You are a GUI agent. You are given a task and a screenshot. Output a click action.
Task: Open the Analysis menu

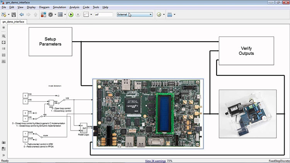coord(74,7)
